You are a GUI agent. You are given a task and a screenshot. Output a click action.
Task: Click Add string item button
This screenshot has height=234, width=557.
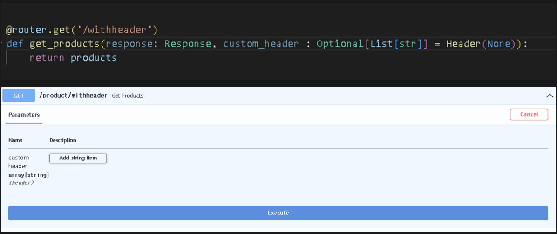point(78,158)
